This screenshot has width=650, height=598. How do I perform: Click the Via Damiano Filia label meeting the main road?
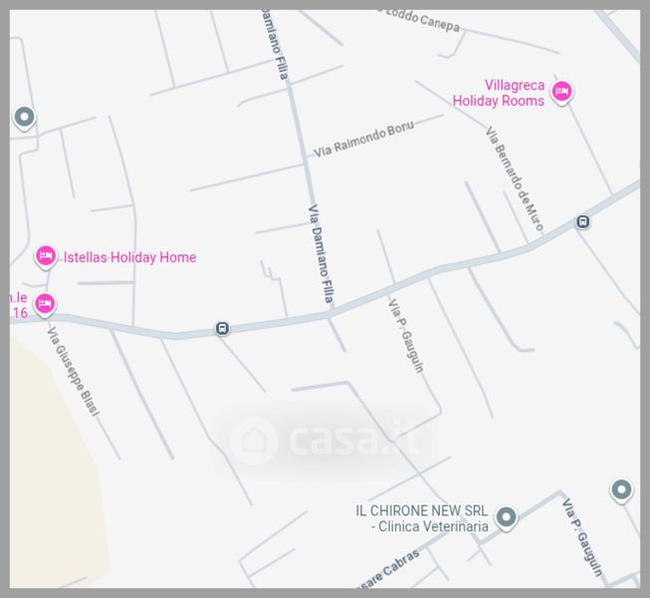pyautogui.click(x=322, y=253)
